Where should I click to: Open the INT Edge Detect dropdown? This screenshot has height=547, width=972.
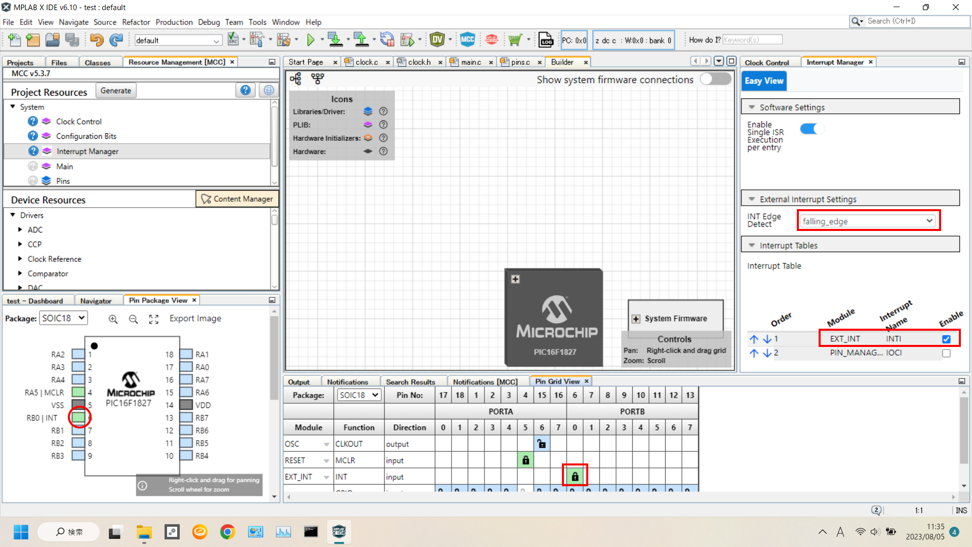click(868, 221)
